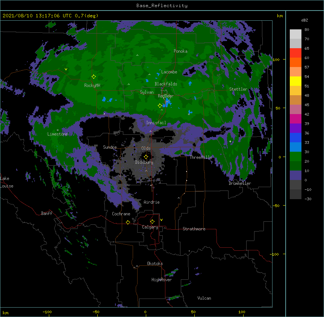The width and height of the screenshot is (324, 317).
Task: Click the Okotoks label
Action: click(155, 264)
